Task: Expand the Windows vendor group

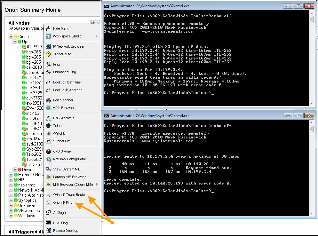Action: [11, 216]
